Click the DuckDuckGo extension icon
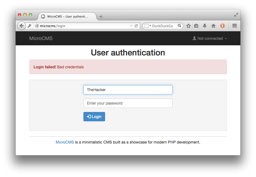The image size is (256, 177). [222, 26]
